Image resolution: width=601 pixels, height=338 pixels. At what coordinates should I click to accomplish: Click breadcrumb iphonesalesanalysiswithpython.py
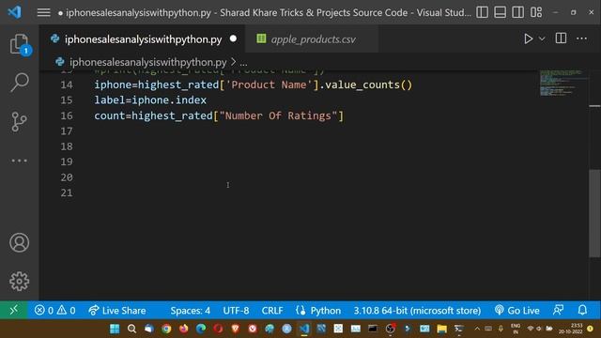pos(148,62)
